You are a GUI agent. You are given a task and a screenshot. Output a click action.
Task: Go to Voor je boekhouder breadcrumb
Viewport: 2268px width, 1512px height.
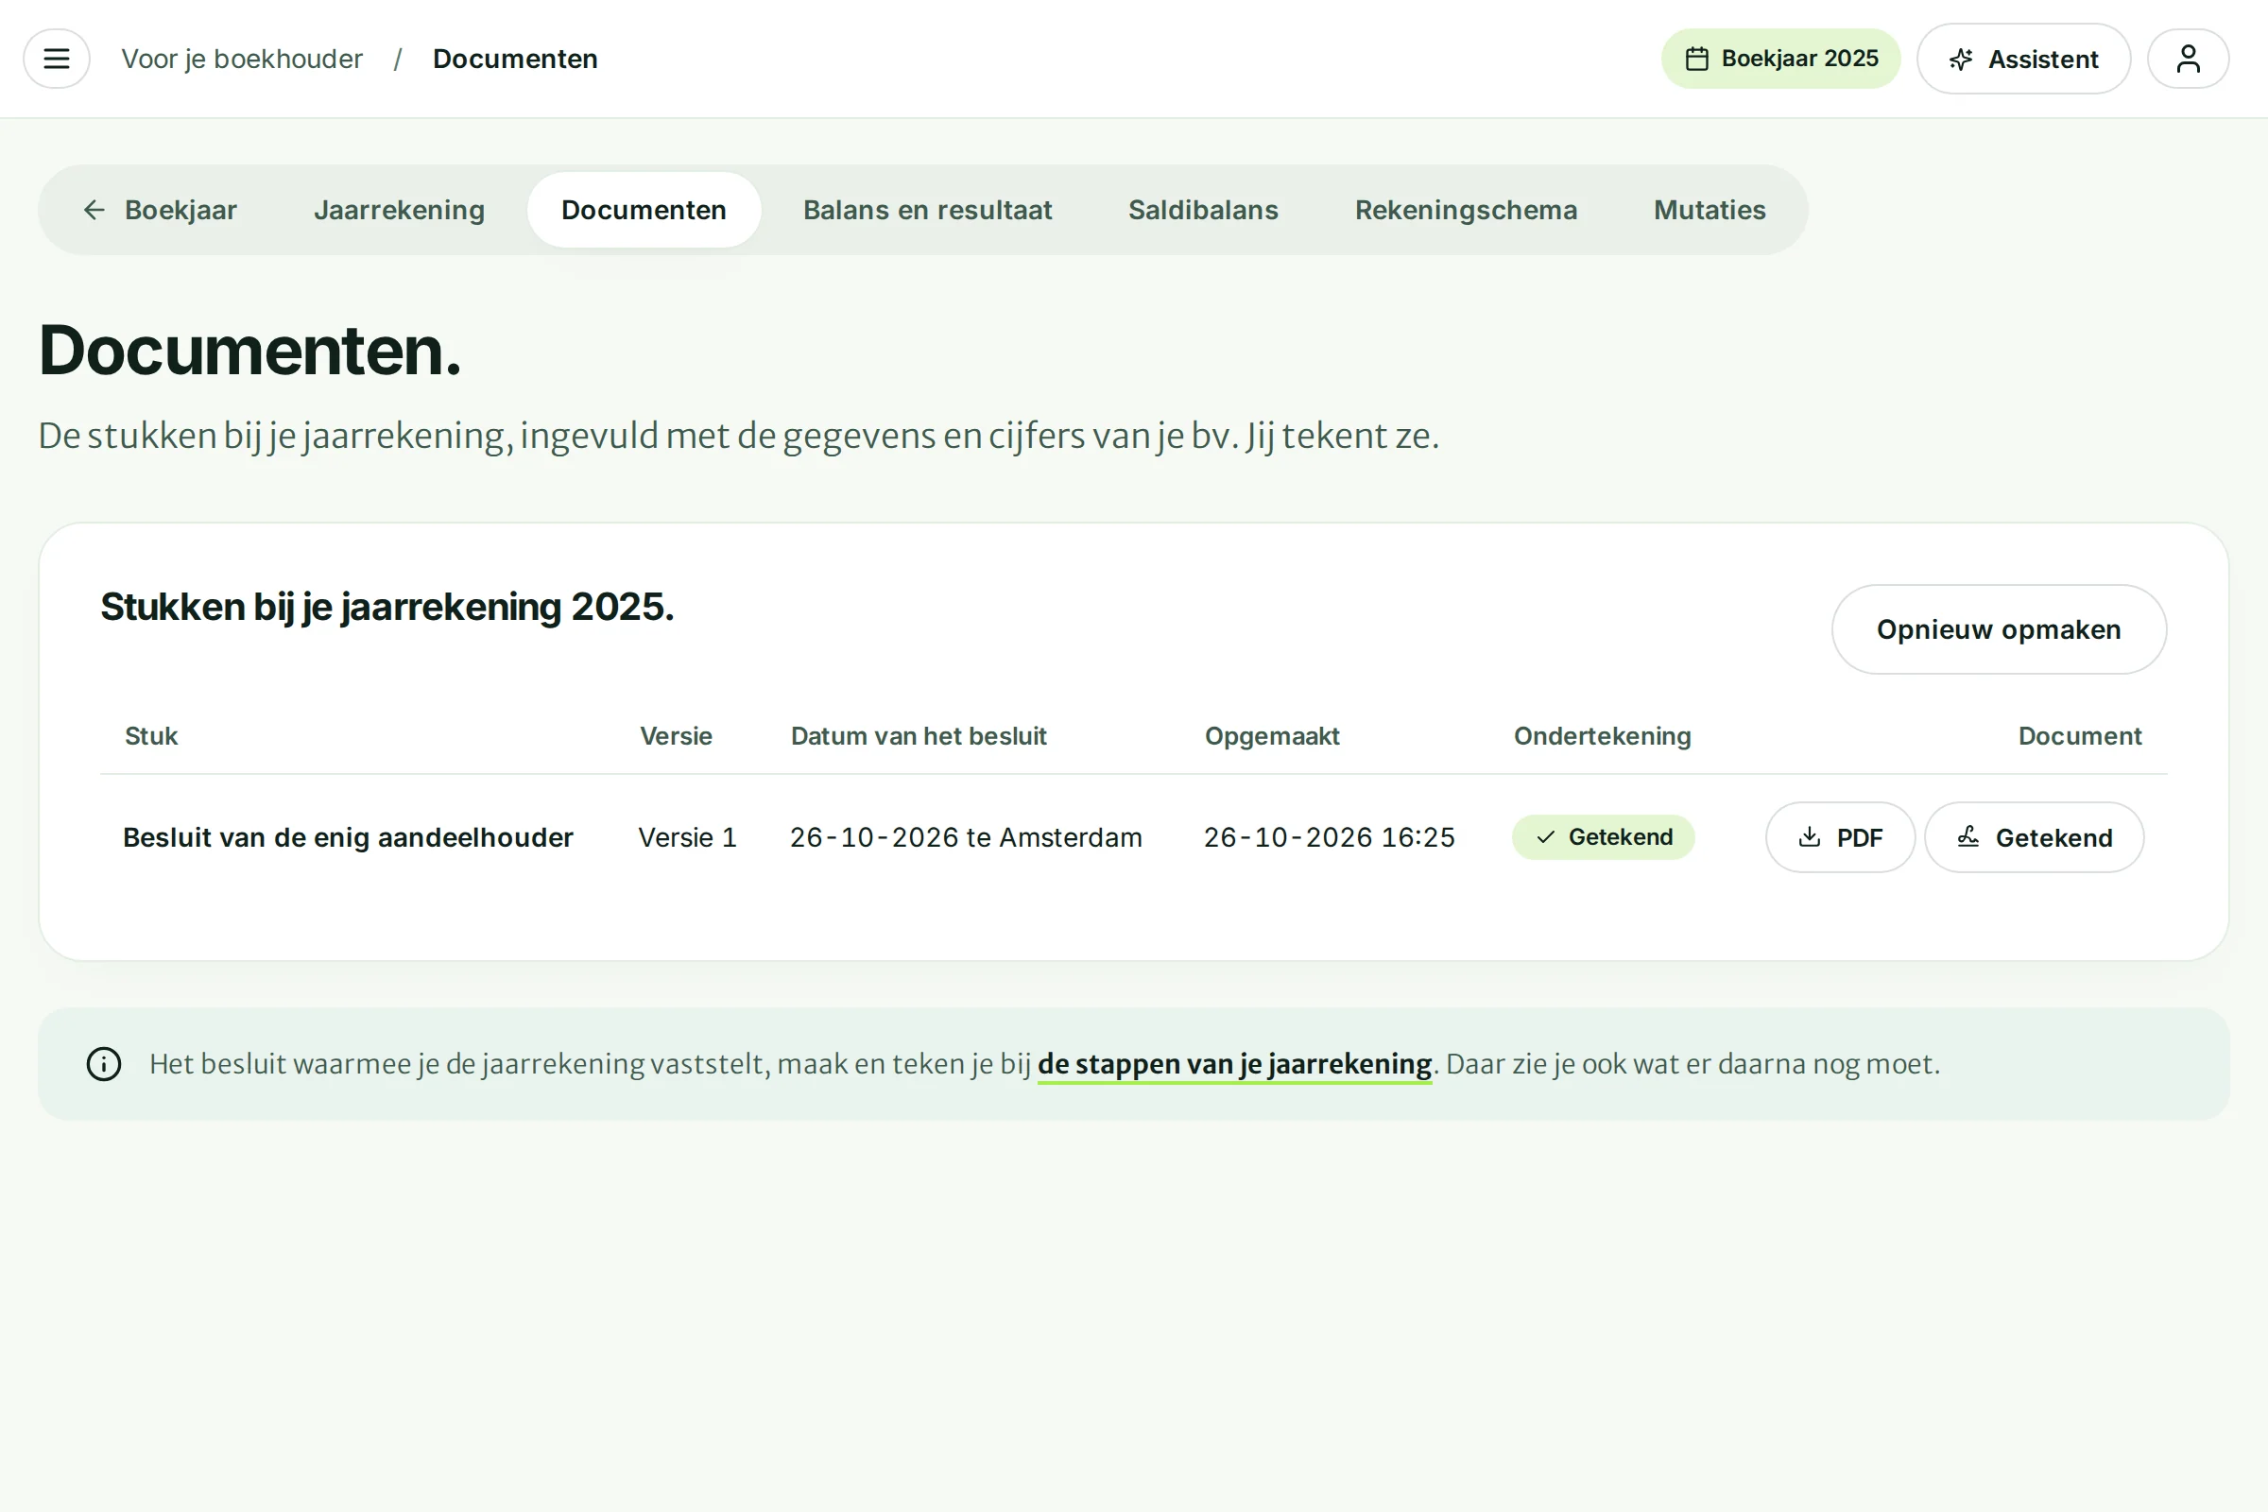click(242, 59)
